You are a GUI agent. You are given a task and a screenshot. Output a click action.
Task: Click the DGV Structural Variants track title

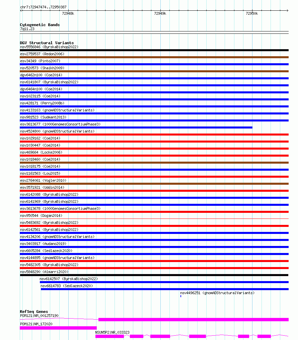coord(47,43)
